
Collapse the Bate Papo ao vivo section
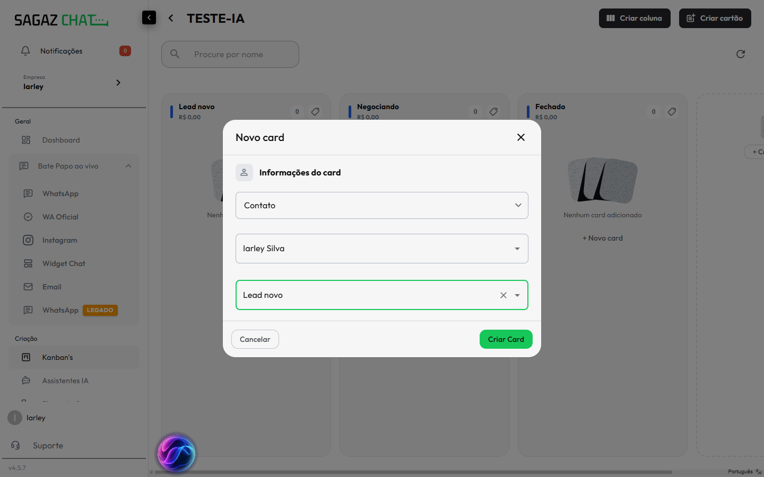(x=128, y=166)
